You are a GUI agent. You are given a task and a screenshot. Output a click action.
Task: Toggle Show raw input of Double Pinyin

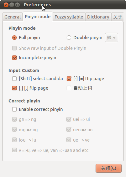[49, 48]
